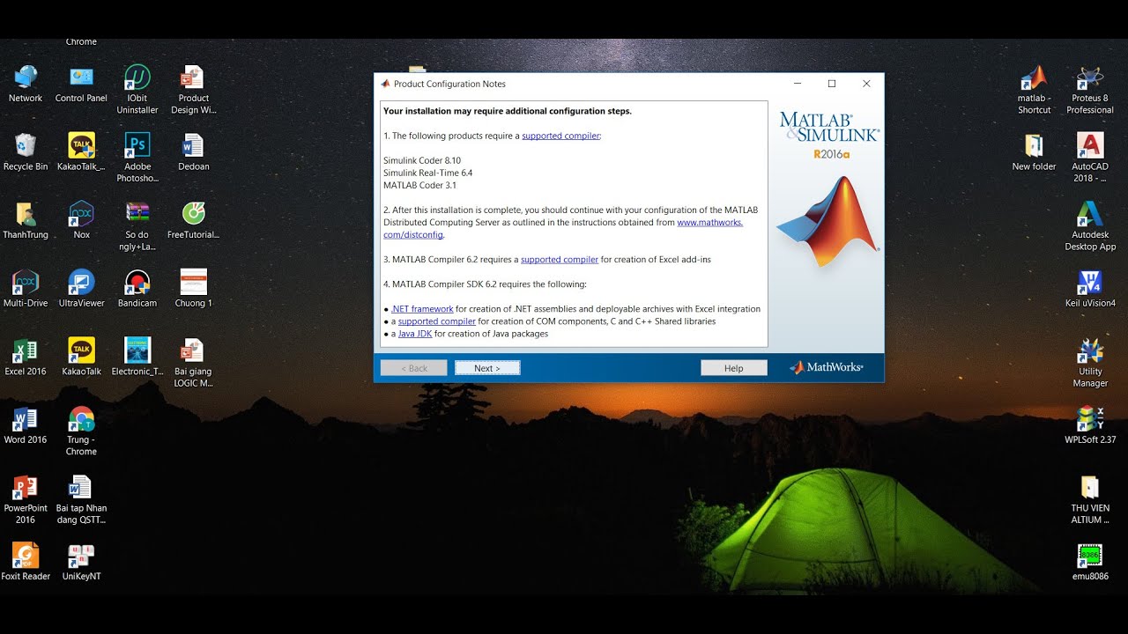Screen dimensions: 1128x634
Task: Click the 'MATLAB Coder 3.1' text line
Action: click(419, 185)
